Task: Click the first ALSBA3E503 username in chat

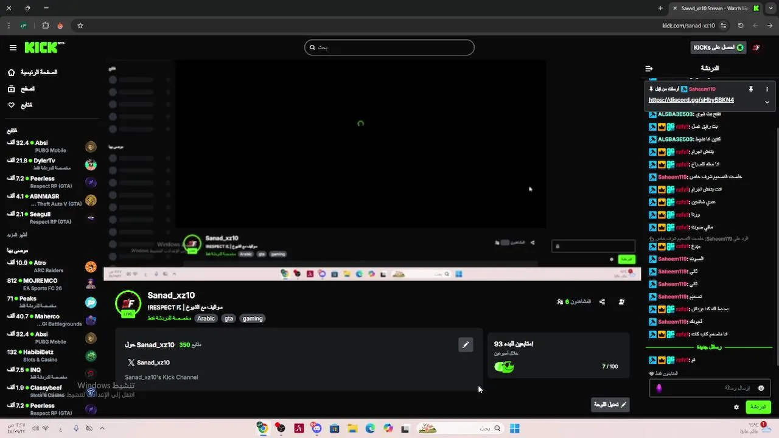Action: (x=676, y=114)
